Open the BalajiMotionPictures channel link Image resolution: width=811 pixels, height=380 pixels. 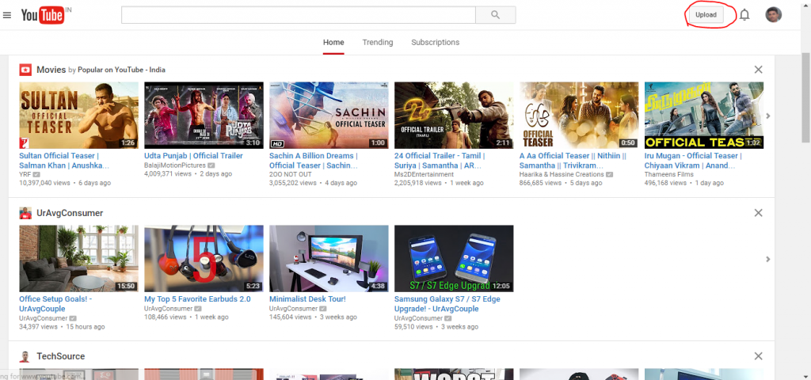(175, 165)
